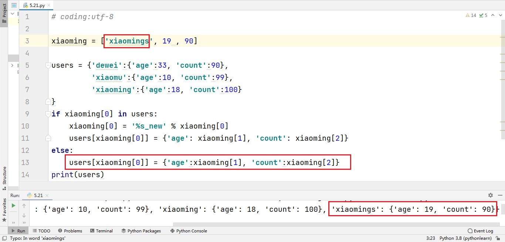The height and width of the screenshot is (242, 505).
Task: Click the Favorites star icon
Action: [x=4, y=220]
